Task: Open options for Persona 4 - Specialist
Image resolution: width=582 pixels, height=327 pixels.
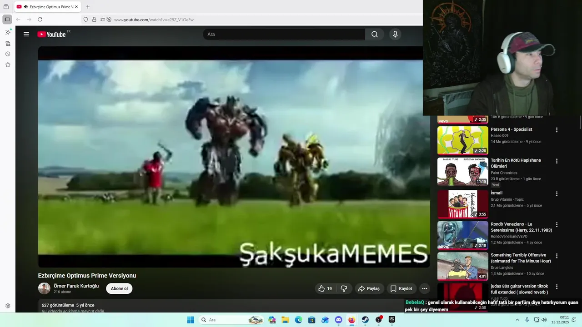Action: [557, 130]
